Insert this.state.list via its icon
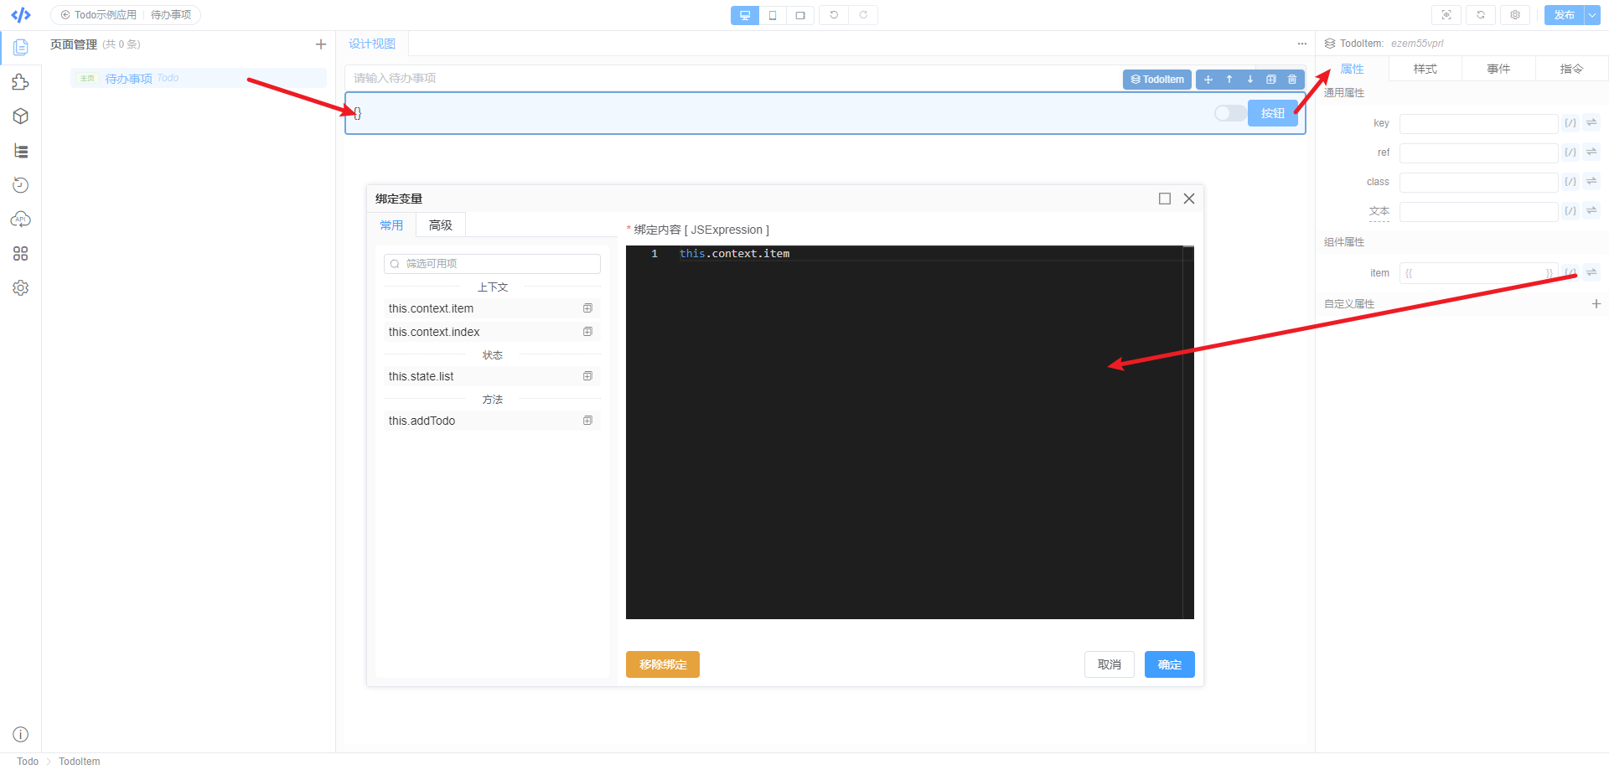The image size is (1609, 770). click(587, 376)
